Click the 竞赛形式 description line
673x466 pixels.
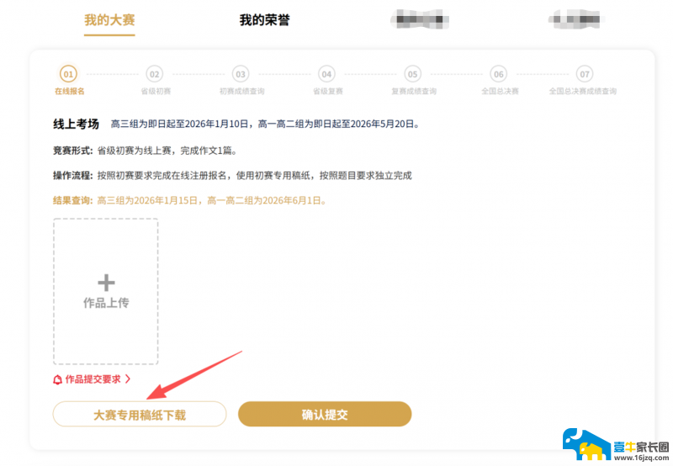click(x=145, y=151)
